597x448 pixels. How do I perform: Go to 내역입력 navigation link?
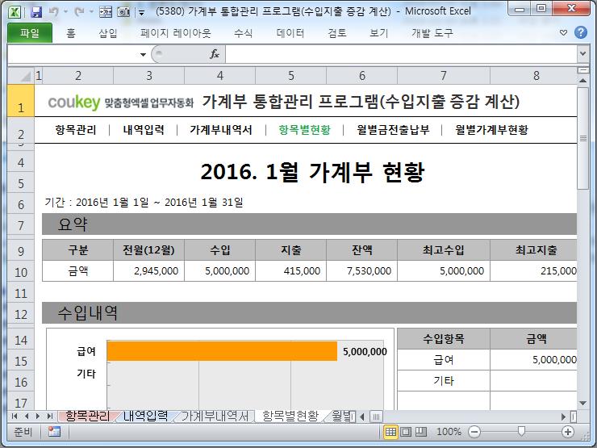(x=144, y=130)
